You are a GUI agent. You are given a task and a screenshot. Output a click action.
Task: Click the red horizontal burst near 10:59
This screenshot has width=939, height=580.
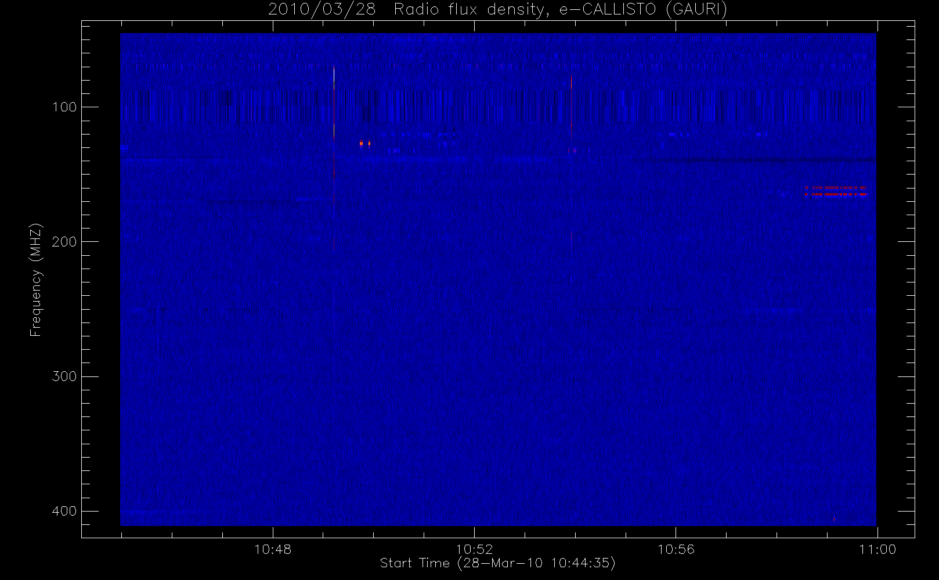coord(836,191)
